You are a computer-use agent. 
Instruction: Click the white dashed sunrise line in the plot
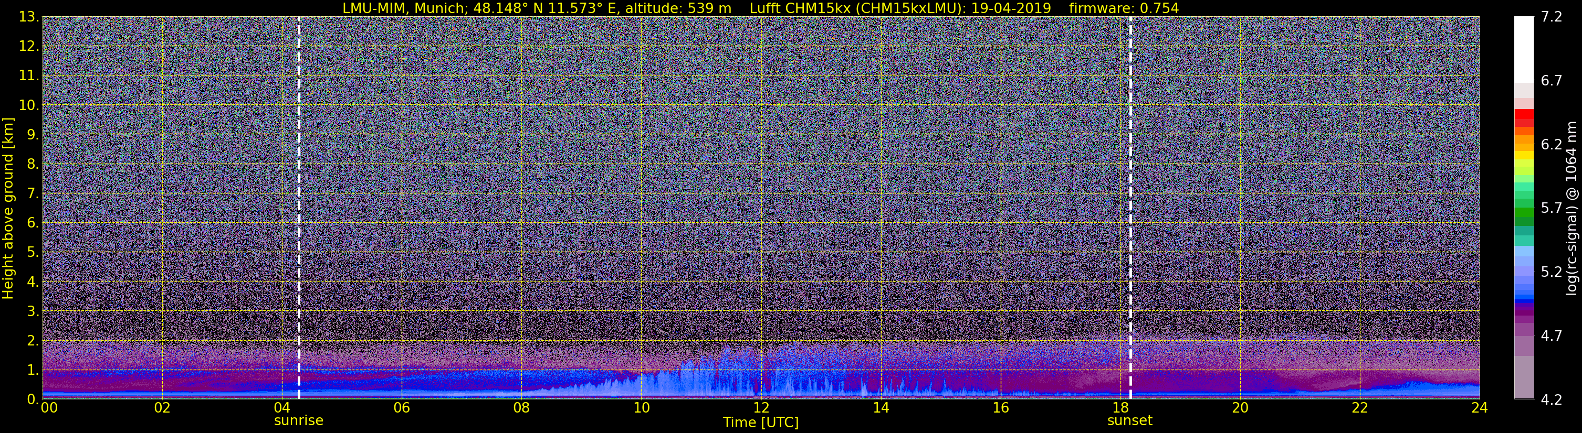[x=299, y=208]
